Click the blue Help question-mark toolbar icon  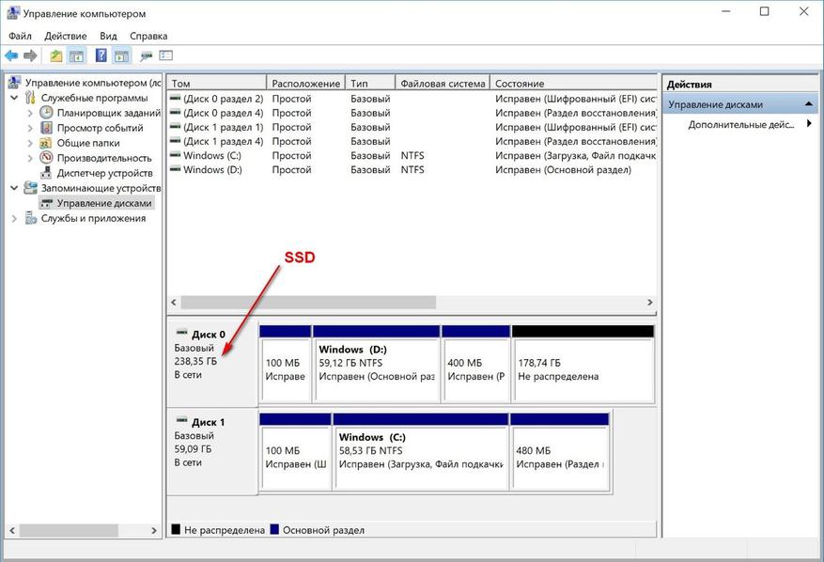[101, 55]
